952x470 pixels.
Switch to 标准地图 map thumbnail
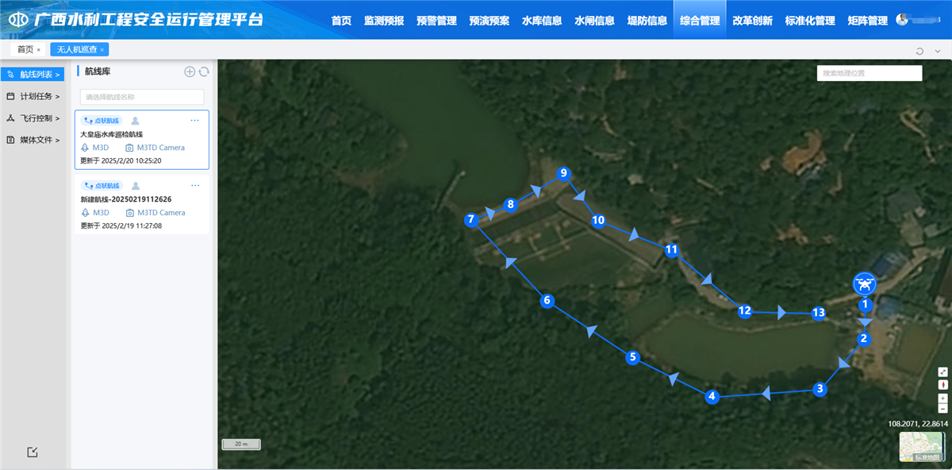tap(920, 447)
